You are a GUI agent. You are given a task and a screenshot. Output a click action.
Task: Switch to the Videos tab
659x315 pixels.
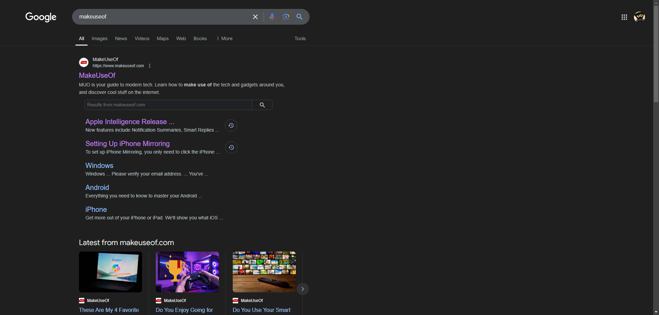click(x=142, y=38)
